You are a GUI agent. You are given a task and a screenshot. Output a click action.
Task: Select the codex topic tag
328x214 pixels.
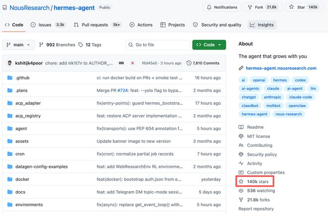(300, 80)
